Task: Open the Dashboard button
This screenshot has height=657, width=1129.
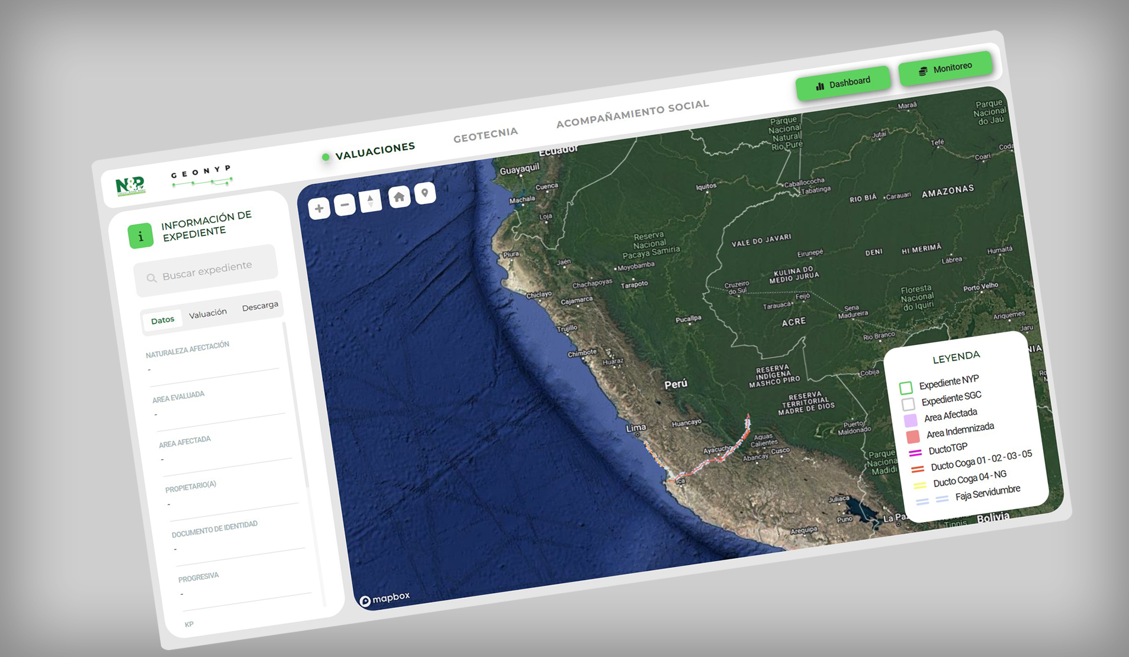Action: tap(843, 83)
